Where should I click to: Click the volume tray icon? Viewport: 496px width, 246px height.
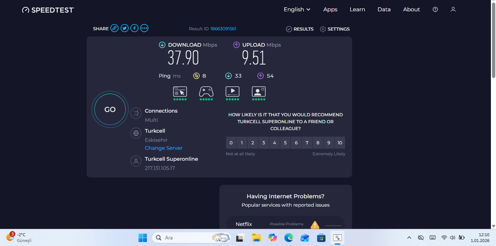[453, 238]
